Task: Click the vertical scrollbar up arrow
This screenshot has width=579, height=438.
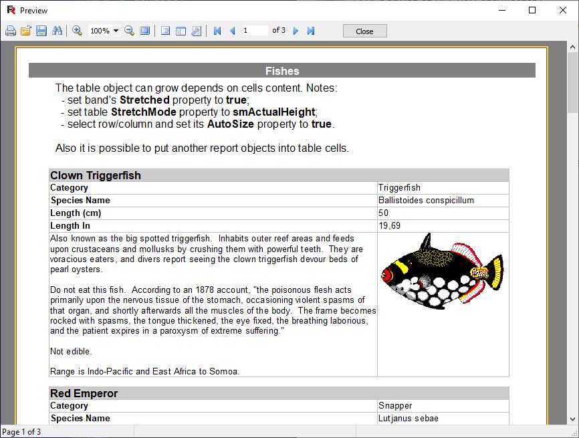Action: click(x=572, y=47)
